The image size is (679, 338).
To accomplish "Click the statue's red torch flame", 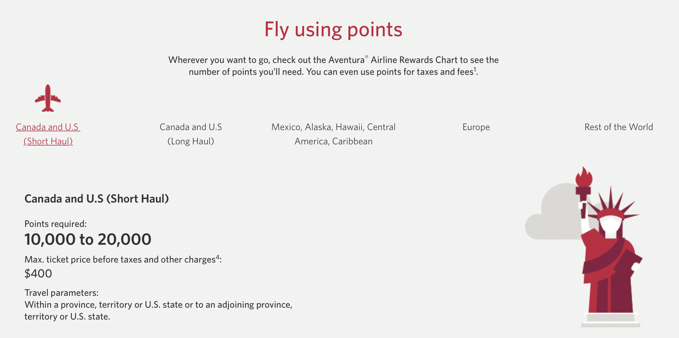I will (584, 178).
